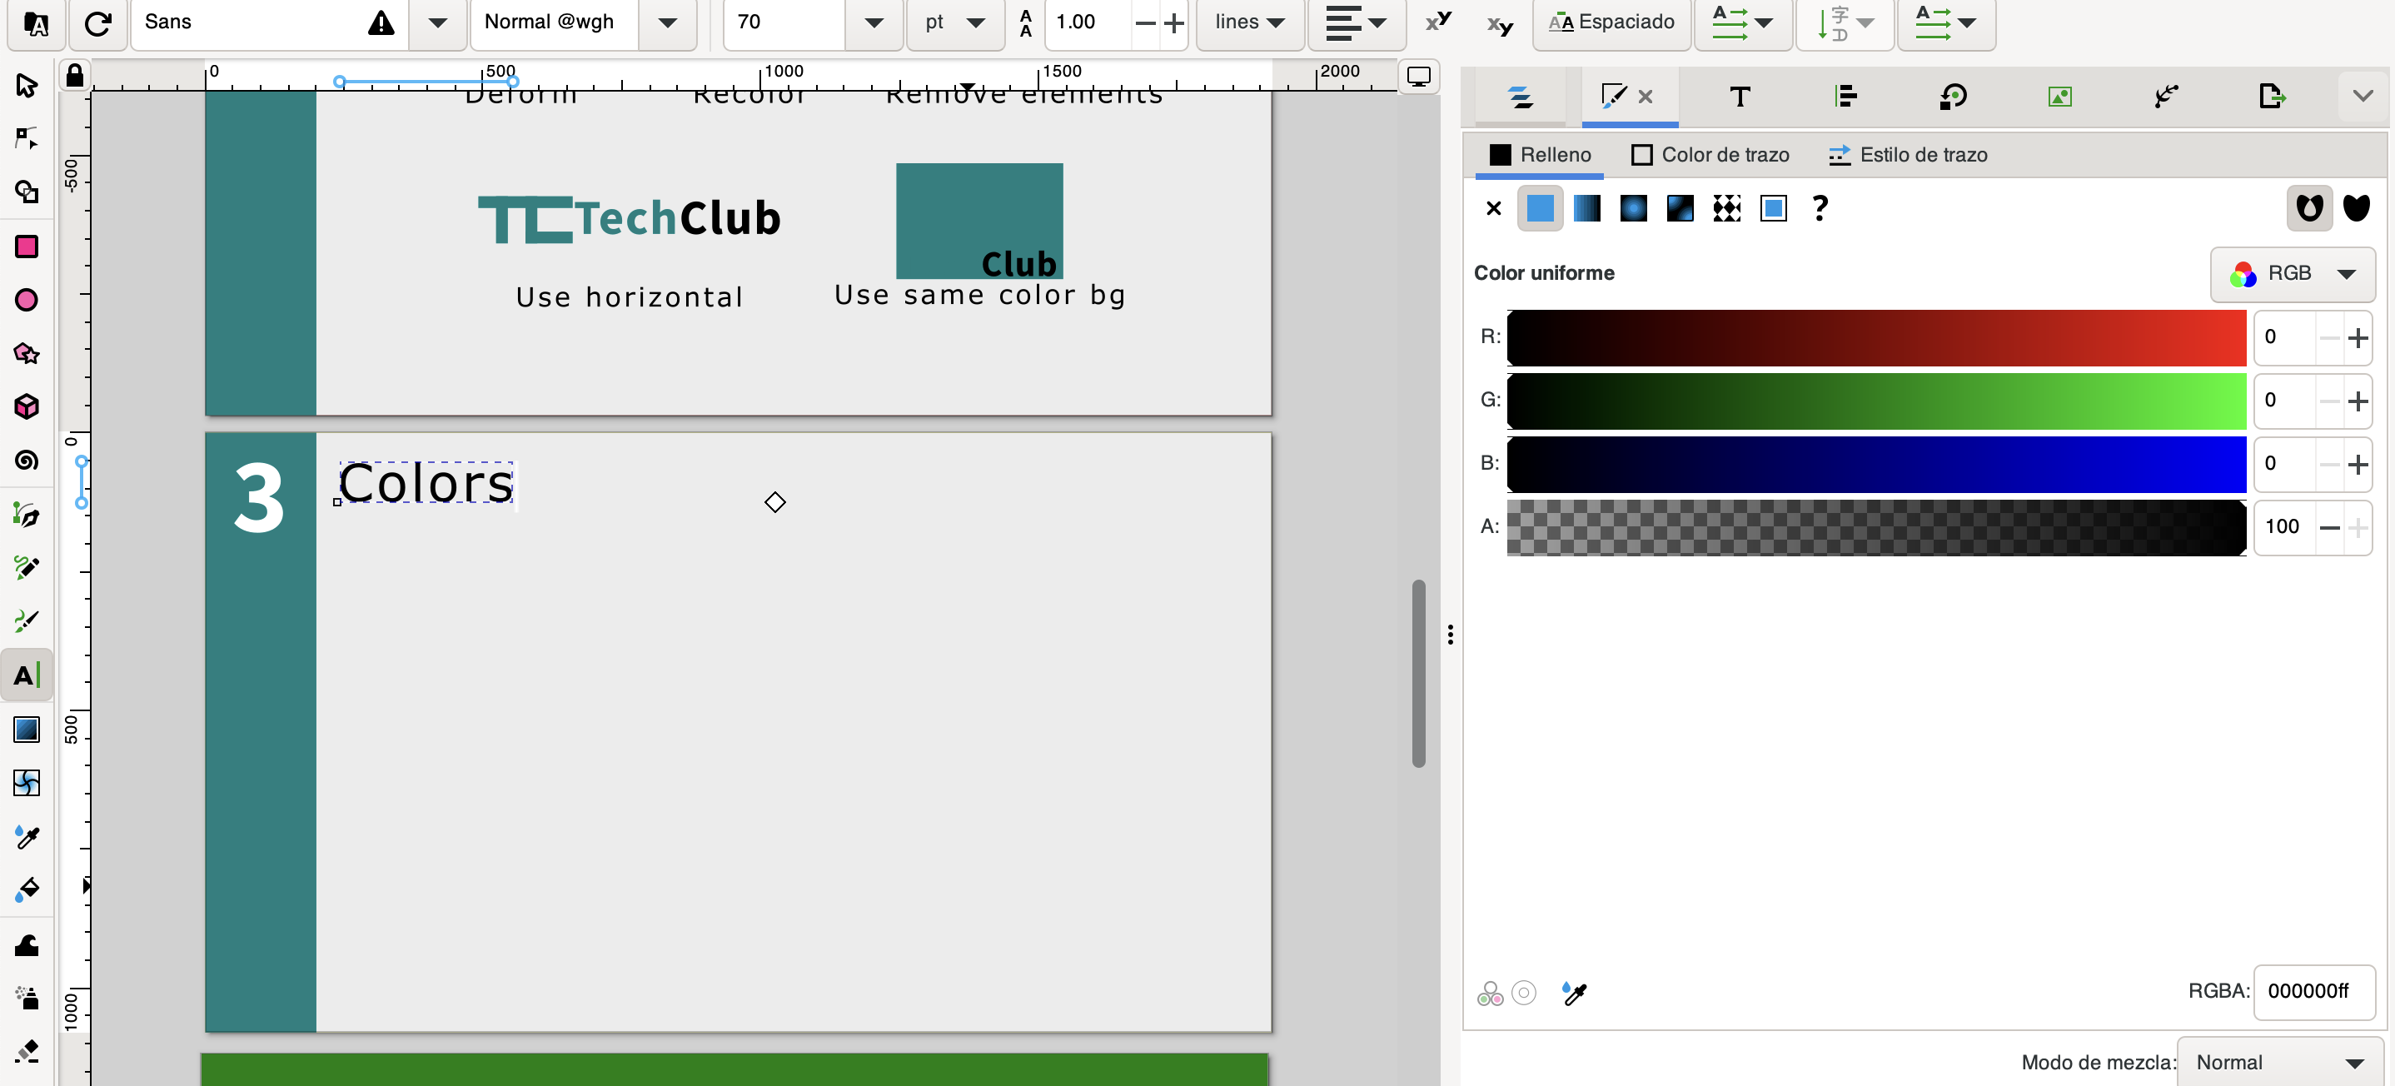This screenshot has width=2395, height=1086.
Task: Select the Shape Builder tool
Action: point(26,192)
